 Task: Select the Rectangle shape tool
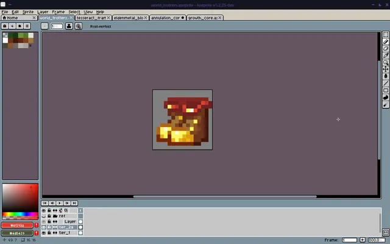click(386, 90)
